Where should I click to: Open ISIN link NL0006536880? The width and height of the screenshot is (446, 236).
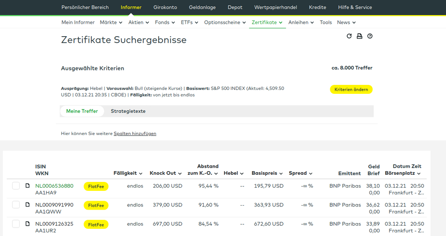[54, 186]
